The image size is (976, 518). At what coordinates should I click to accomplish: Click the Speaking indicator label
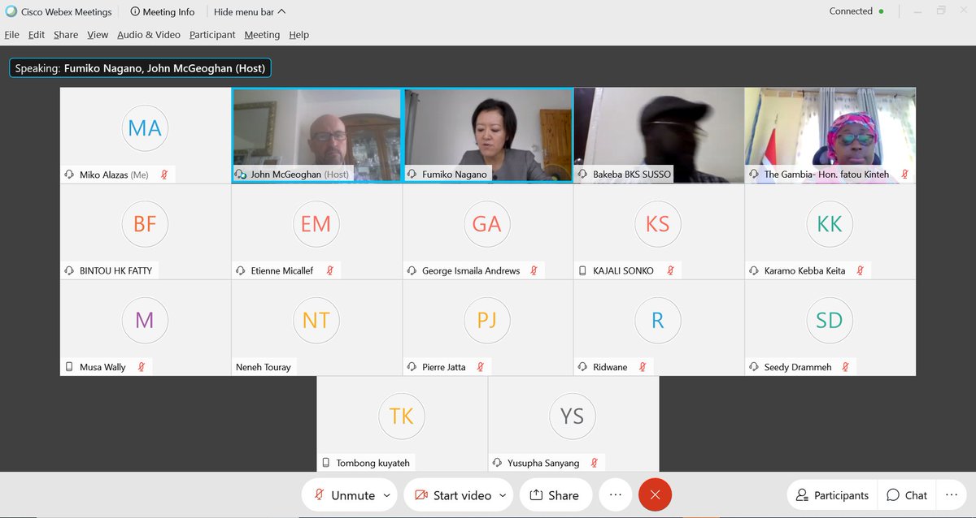(140, 68)
